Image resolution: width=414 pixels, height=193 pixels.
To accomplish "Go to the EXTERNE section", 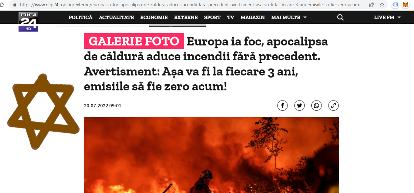I will point(186,17).
